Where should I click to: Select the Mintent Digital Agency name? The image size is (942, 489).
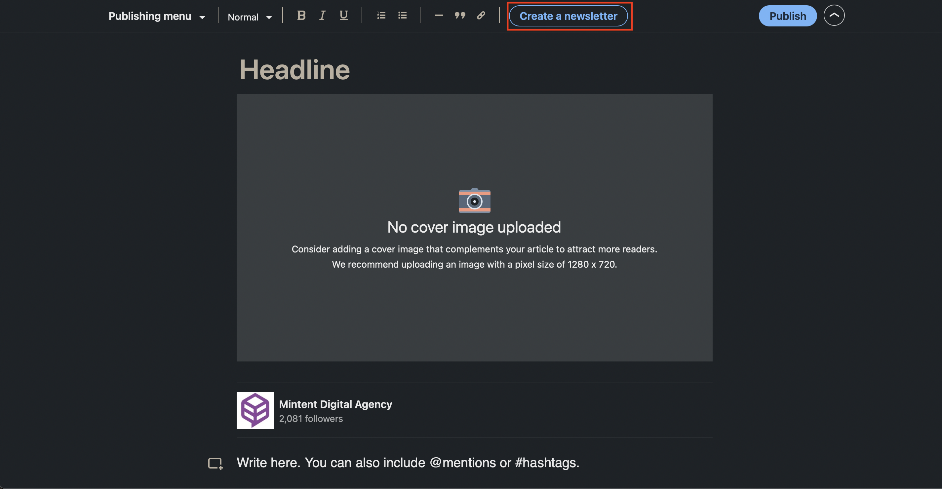[335, 404]
